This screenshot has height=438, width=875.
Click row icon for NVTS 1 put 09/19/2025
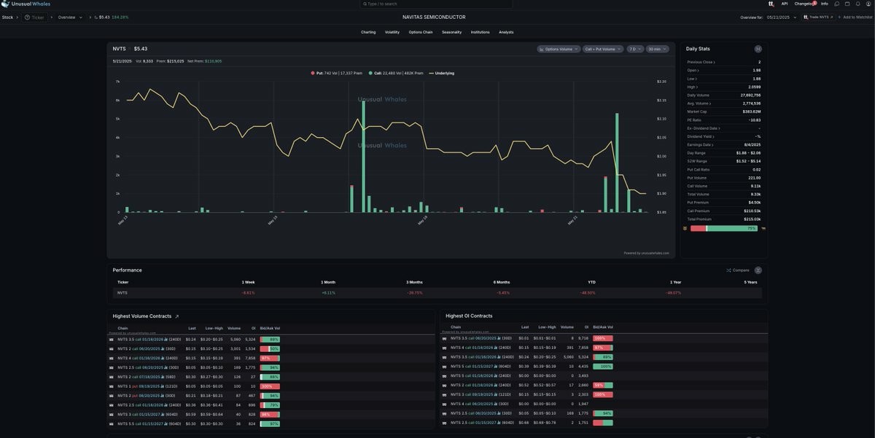point(112,386)
